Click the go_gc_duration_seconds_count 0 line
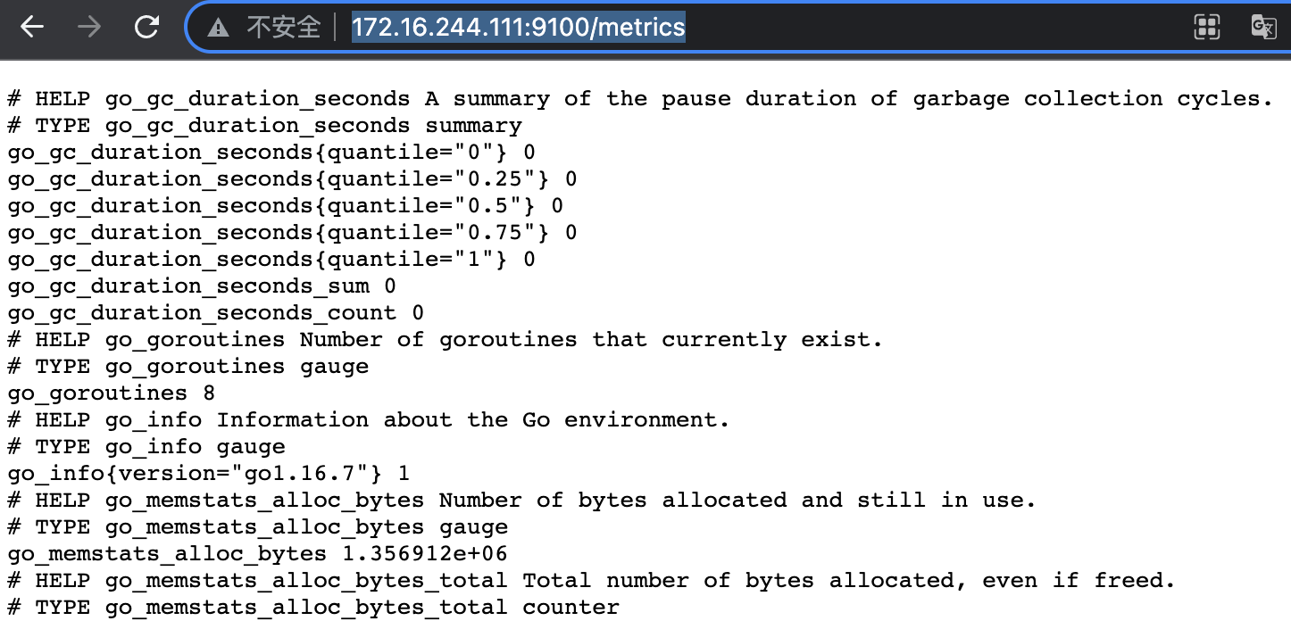Viewport: 1291px width, 621px height. point(215,313)
